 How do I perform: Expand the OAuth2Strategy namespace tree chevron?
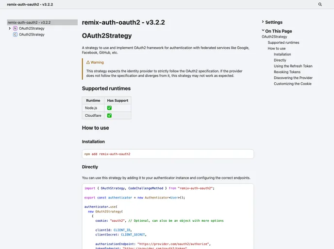(10, 29)
